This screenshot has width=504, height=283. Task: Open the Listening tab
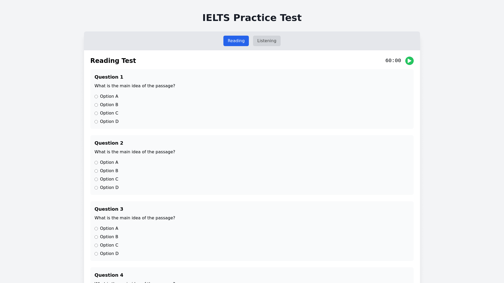267,41
